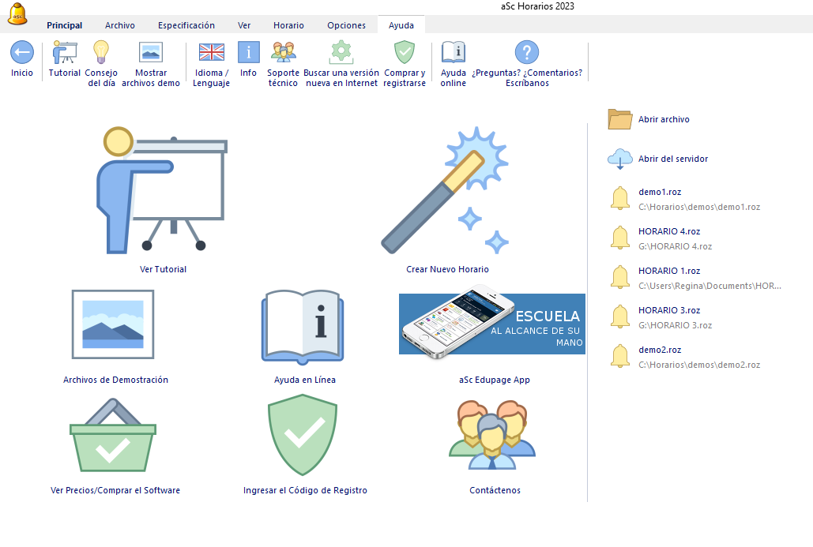This screenshot has width=813, height=547.
Task: Open the Tutorial ribbon icon
Action: click(x=65, y=52)
